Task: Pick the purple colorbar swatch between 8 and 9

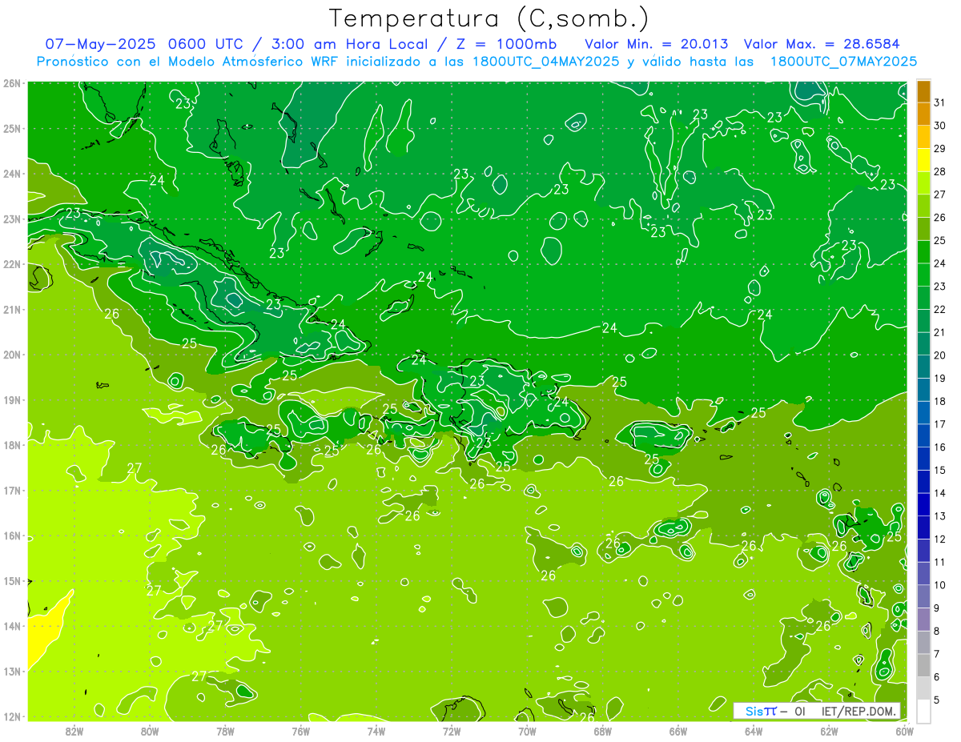Action: [x=923, y=620]
